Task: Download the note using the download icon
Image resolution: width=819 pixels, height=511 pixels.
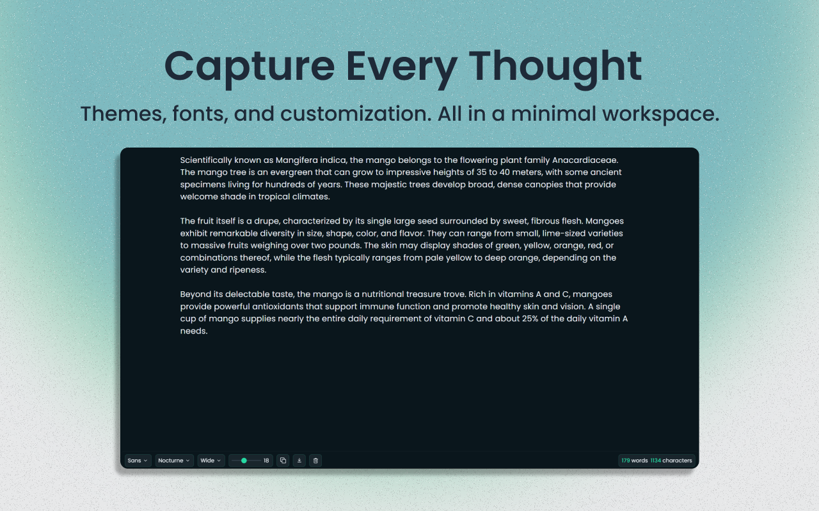Action: [x=299, y=461]
